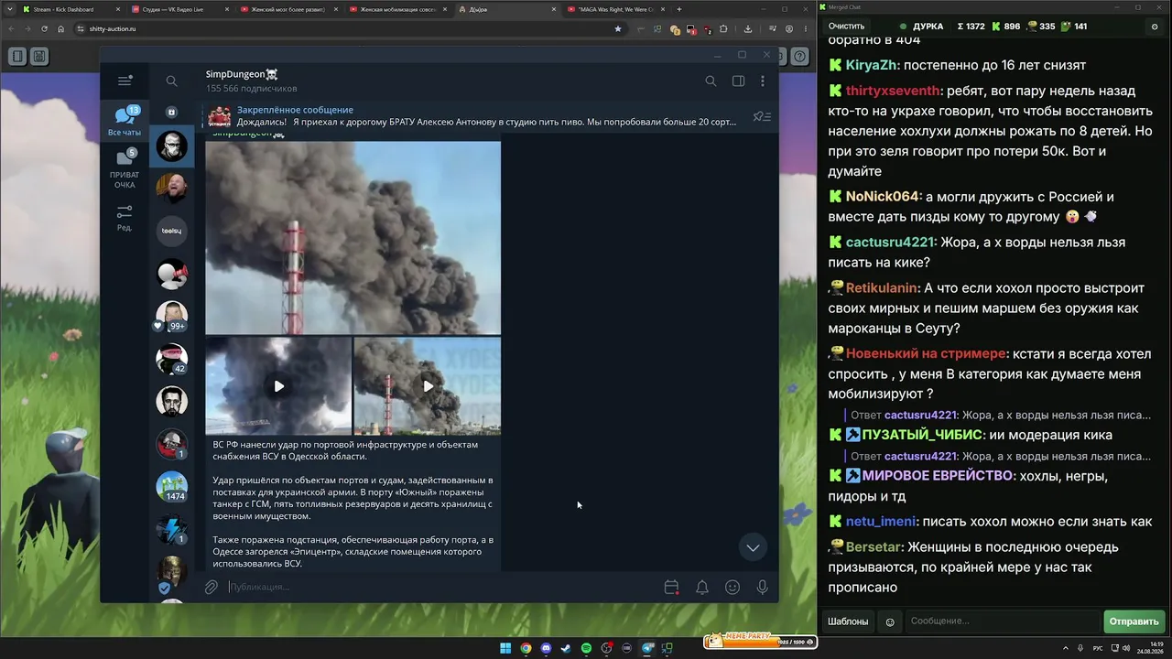
Task: Open the page help question-mark button
Action: [799, 57]
